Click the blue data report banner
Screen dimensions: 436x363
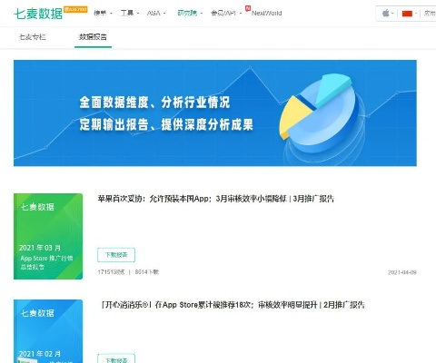(215, 113)
